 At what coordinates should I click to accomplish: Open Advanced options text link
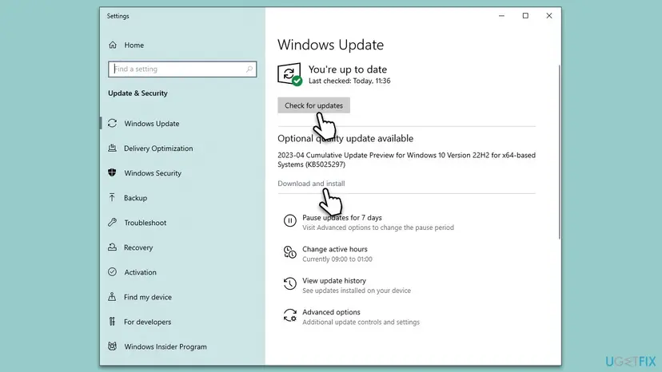tap(331, 312)
